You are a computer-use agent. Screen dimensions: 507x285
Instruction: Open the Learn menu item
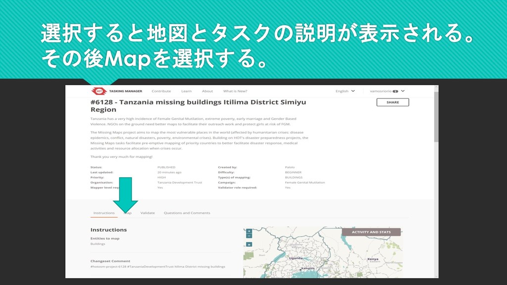[186, 91]
